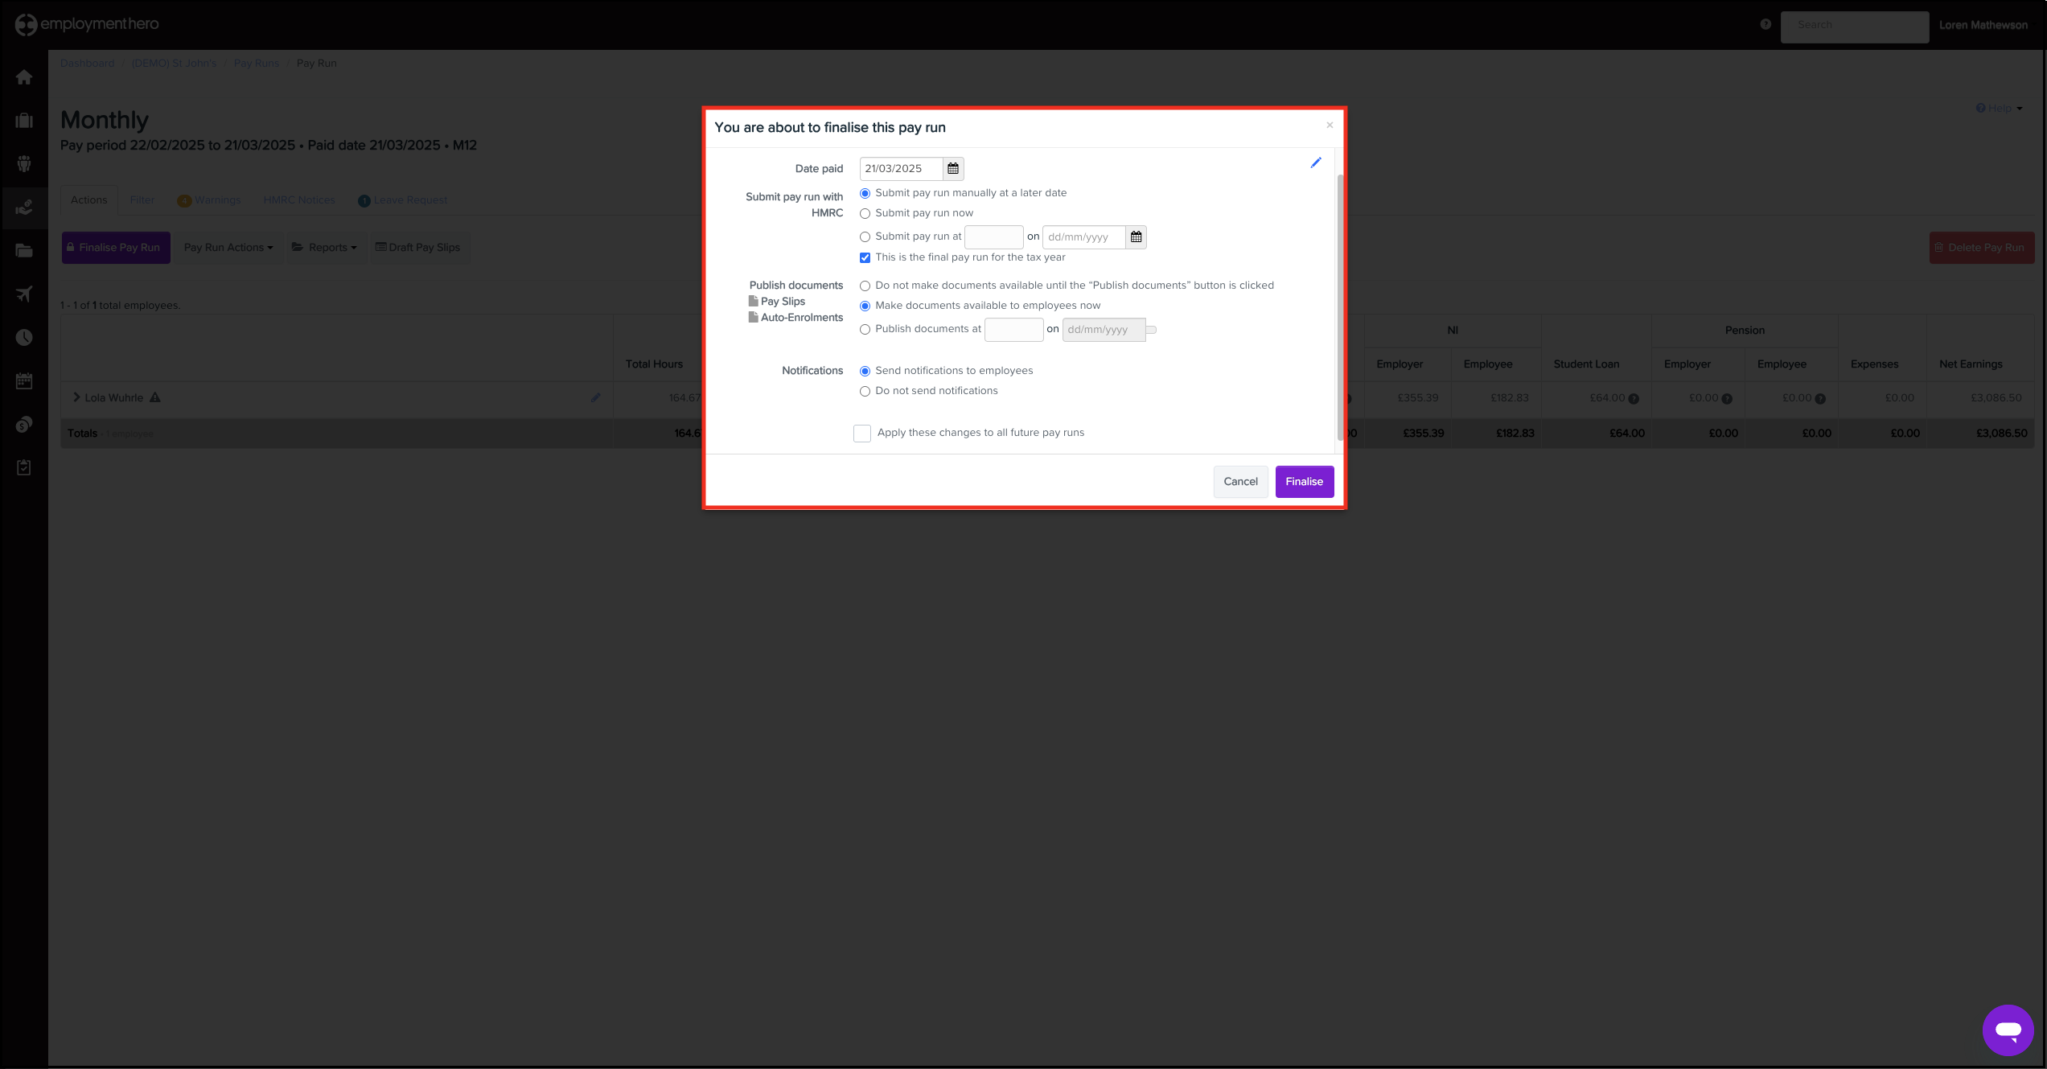Click info icon beside Pension Employer £0.00

1727,399
